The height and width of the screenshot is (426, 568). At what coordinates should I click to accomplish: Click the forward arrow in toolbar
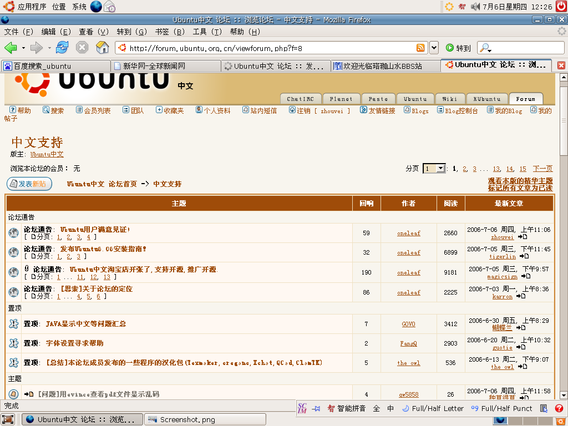(x=37, y=48)
